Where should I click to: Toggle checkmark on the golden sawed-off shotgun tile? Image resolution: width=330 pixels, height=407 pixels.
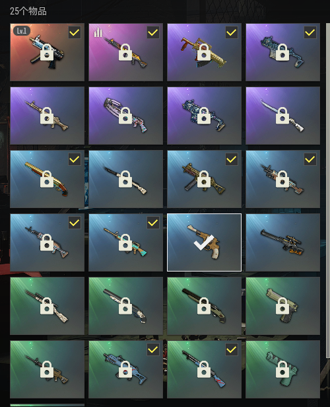point(75,159)
